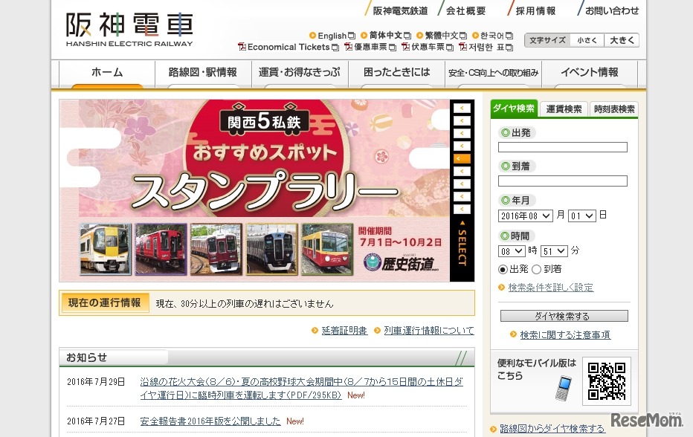Click the 歴史街道 logo in banner

pos(402,263)
